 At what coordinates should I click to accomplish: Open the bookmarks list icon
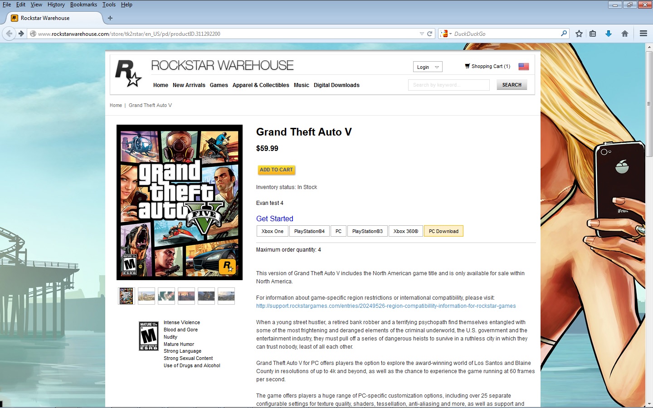(x=593, y=34)
